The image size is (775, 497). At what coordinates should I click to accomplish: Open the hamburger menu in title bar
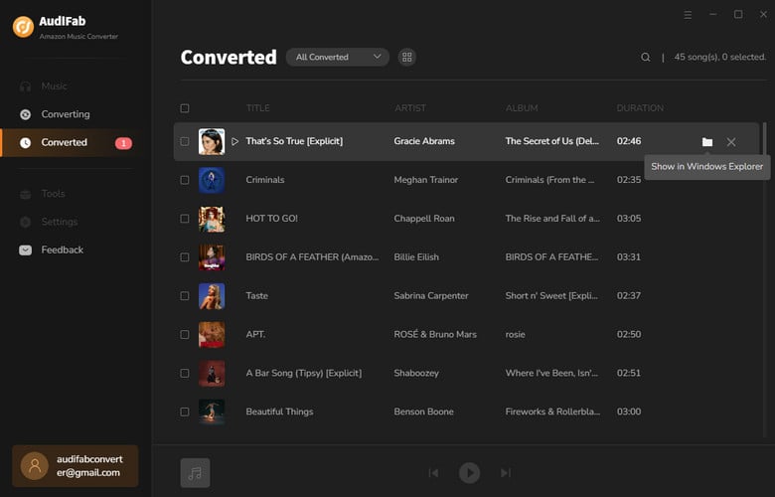point(688,15)
